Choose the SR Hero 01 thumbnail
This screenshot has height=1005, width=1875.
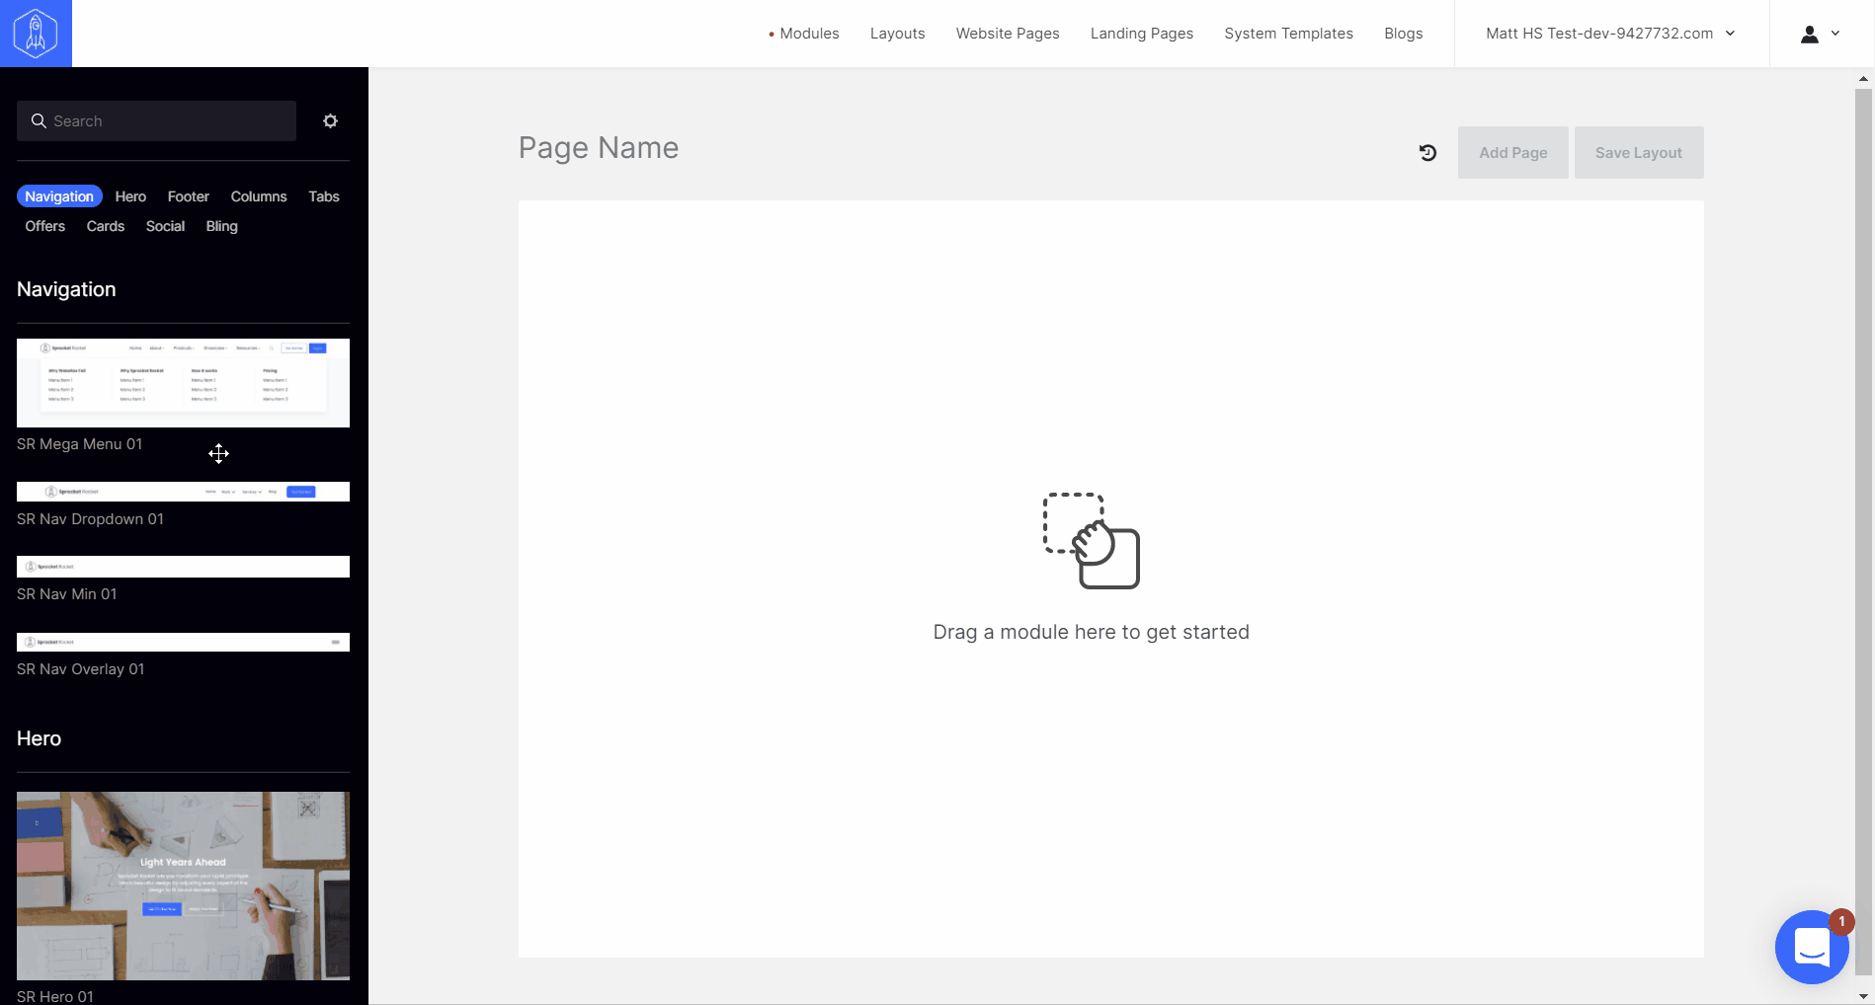tap(183, 886)
